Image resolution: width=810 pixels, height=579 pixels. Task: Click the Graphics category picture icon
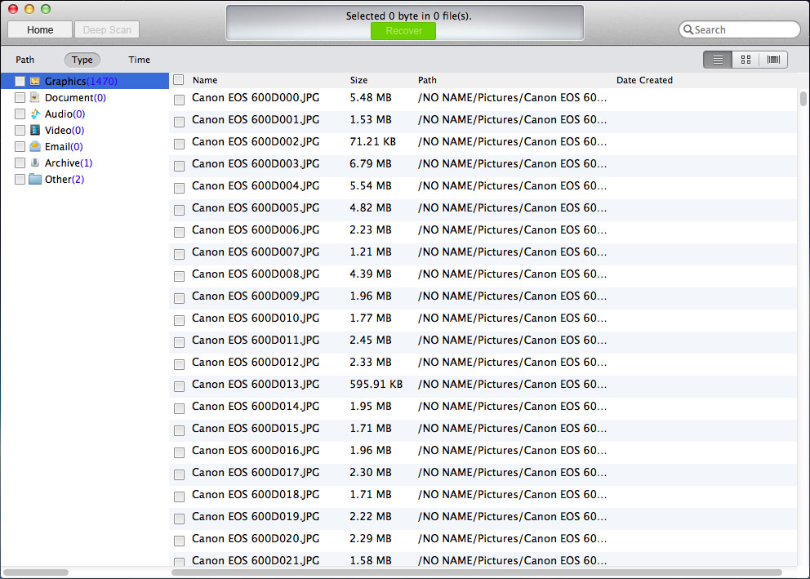34,81
